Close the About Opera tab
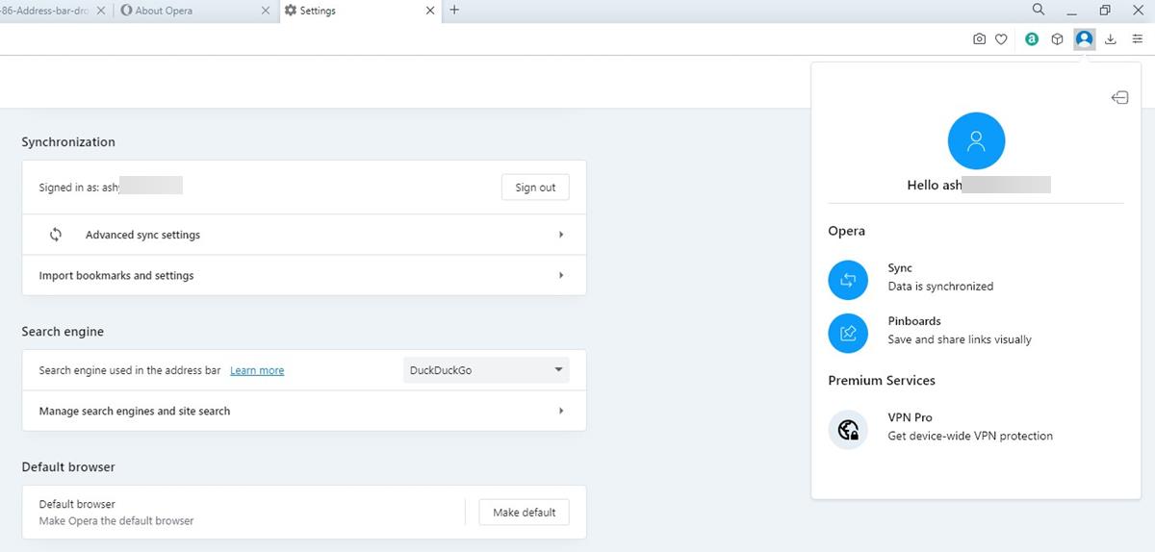This screenshot has width=1155, height=552. point(266,11)
